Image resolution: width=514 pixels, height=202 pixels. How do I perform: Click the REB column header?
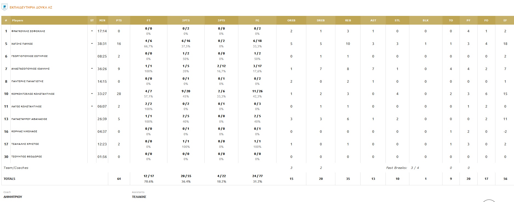(x=348, y=21)
